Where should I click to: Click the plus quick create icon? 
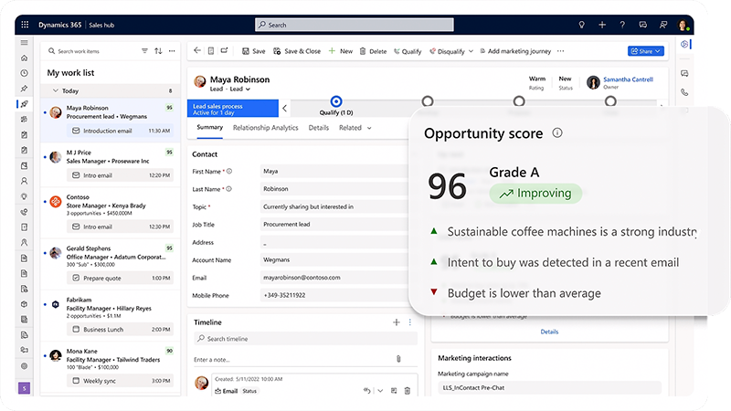pos(602,25)
